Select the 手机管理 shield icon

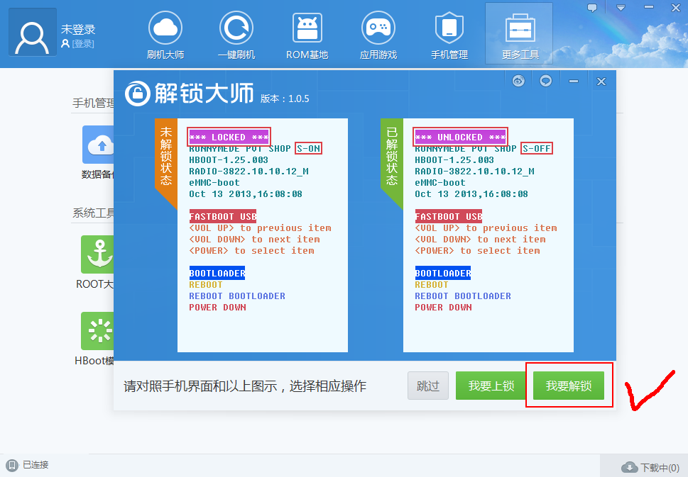click(449, 28)
